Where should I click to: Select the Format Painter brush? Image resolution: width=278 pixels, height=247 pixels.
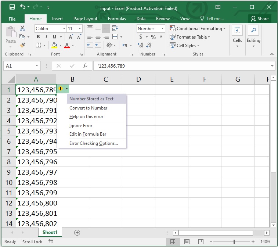click(x=22, y=45)
